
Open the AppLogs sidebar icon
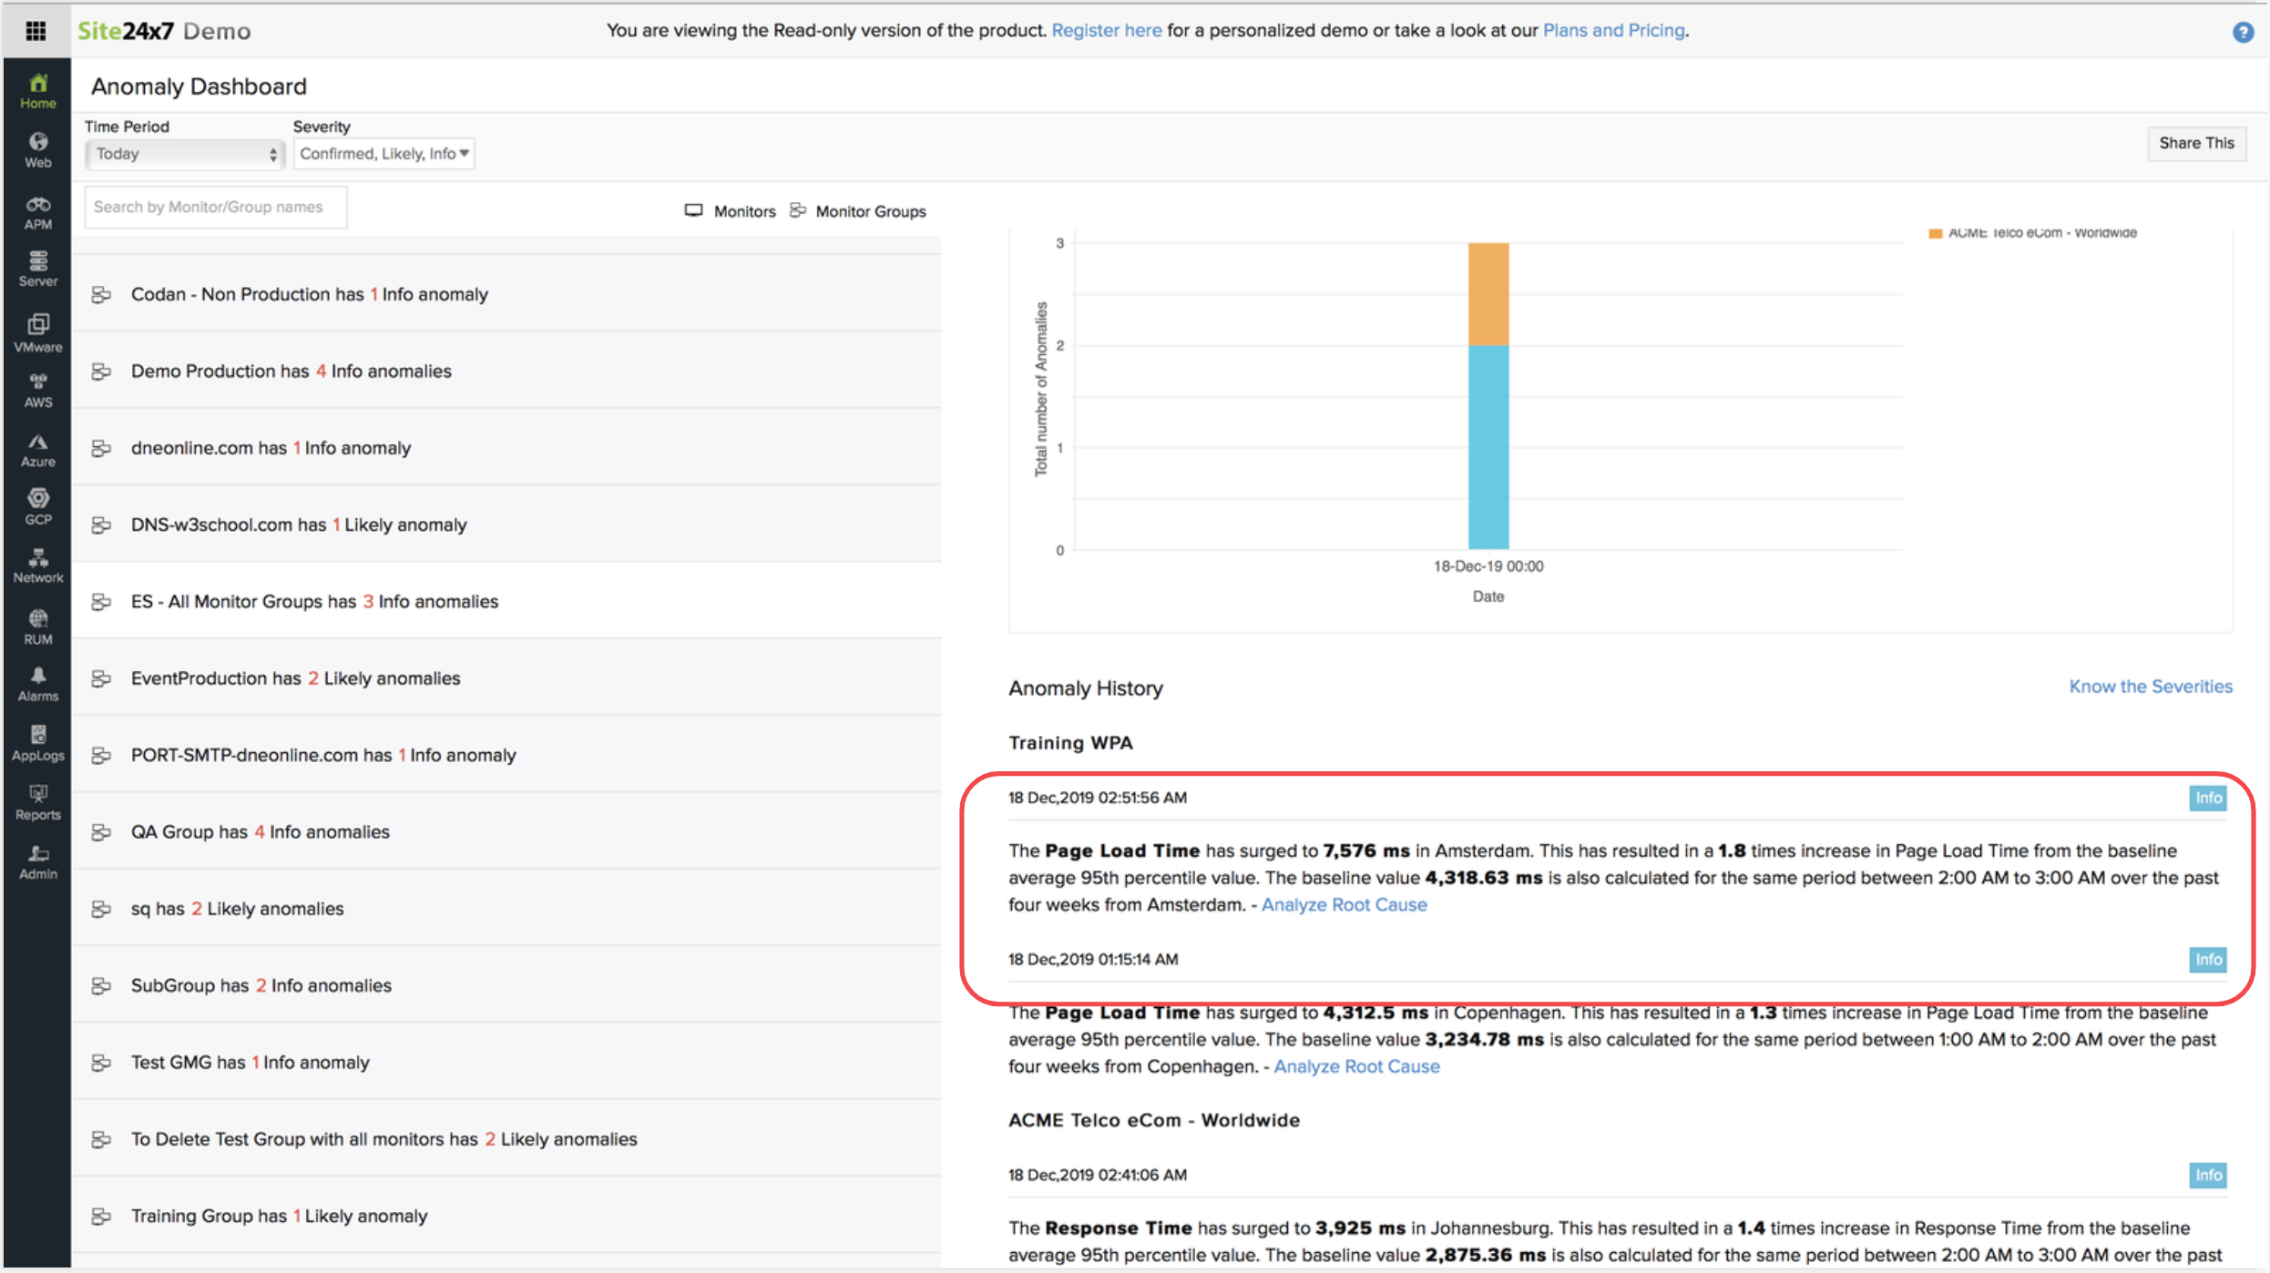click(37, 743)
